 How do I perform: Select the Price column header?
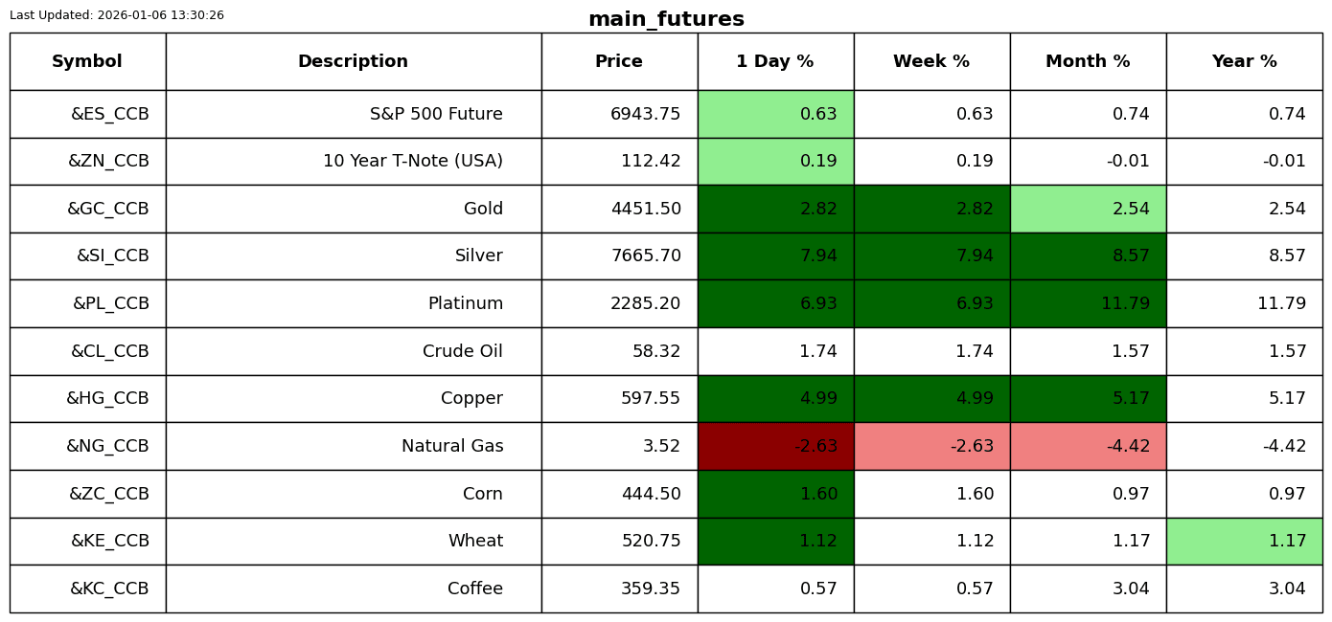(x=619, y=61)
